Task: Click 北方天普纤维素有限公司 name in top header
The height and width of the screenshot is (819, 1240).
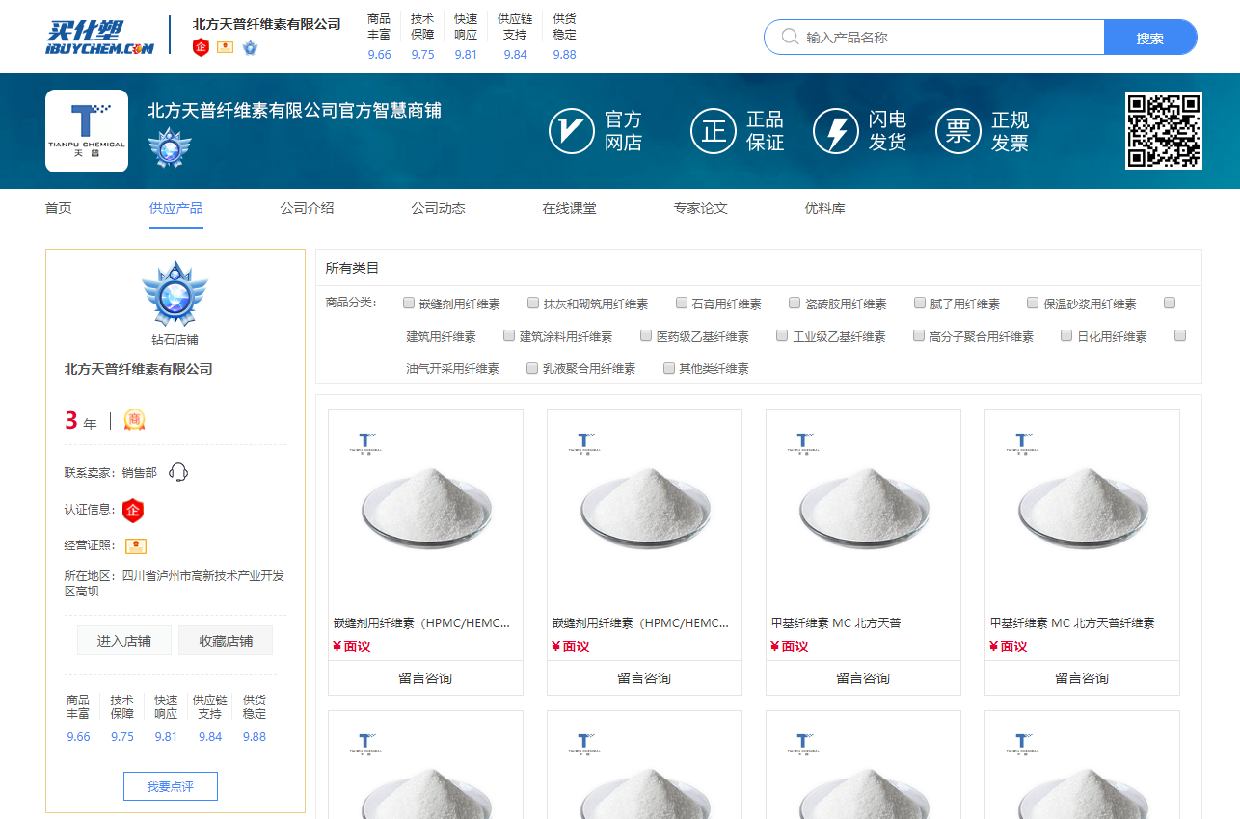Action: pos(267,24)
